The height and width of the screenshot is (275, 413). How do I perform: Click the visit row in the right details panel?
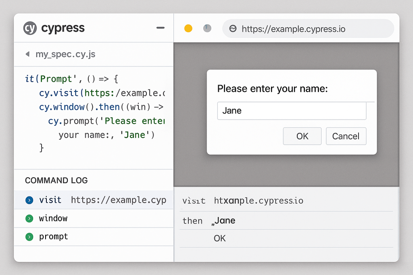point(286,201)
